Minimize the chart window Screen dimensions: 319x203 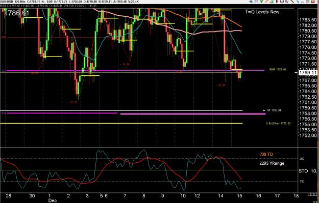pos(303,2)
